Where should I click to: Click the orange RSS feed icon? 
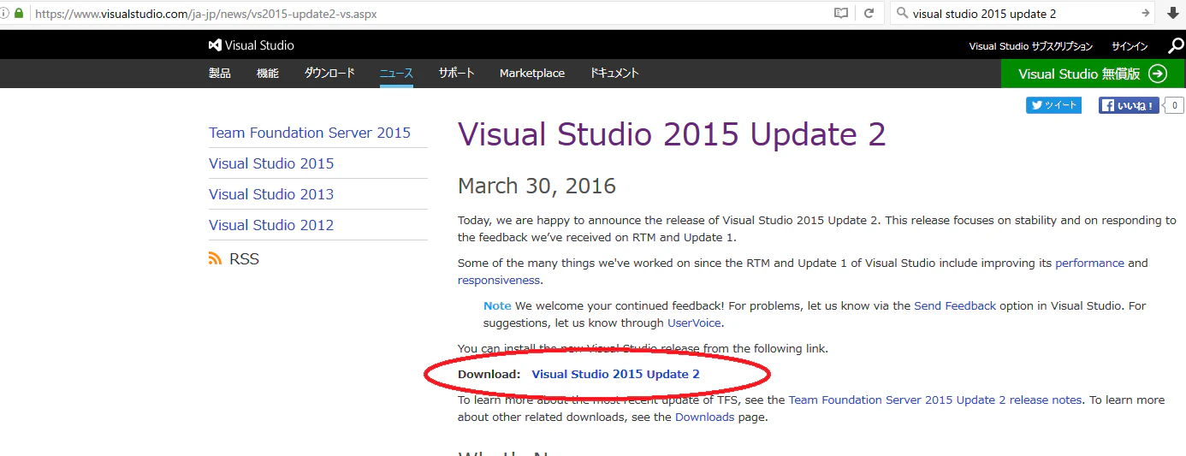(215, 258)
